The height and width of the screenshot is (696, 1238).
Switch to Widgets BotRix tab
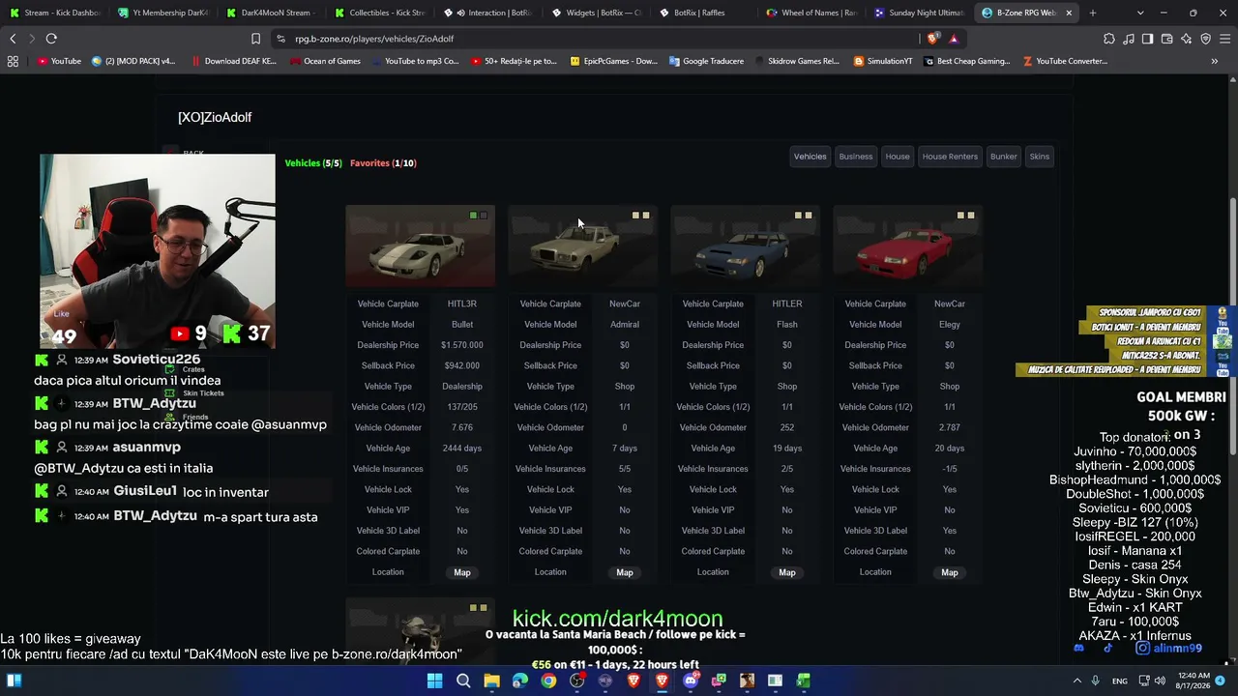click(x=595, y=13)
